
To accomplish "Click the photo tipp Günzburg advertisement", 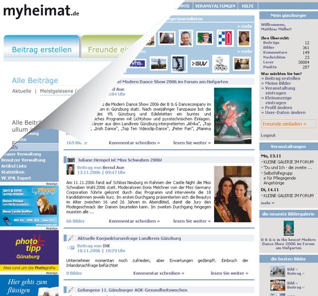I will point(29,251).
